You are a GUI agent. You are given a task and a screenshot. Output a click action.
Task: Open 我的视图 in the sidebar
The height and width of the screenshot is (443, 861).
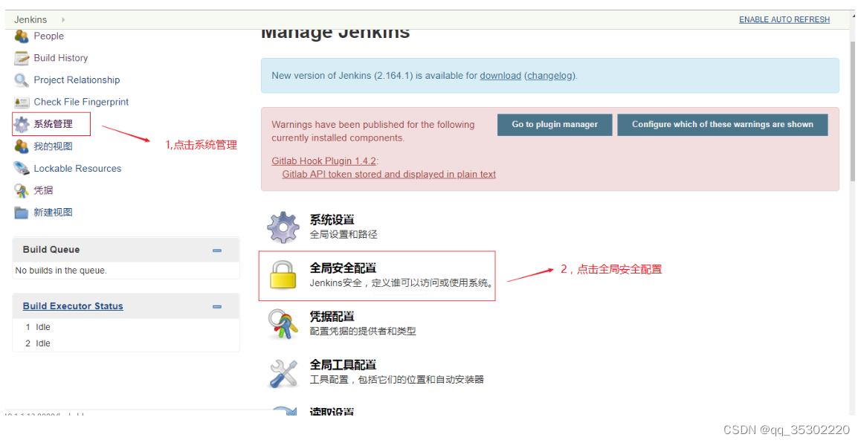point(54,146)
